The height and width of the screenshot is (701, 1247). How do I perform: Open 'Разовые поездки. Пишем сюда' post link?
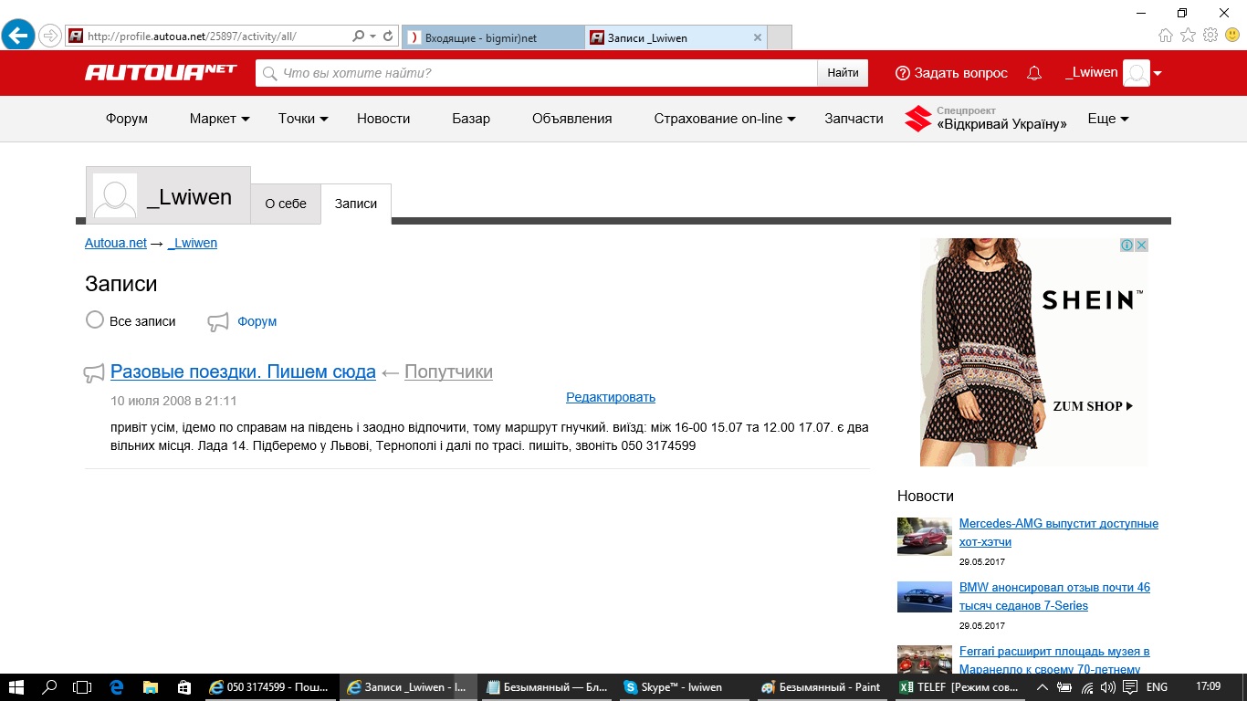(243, 371)
